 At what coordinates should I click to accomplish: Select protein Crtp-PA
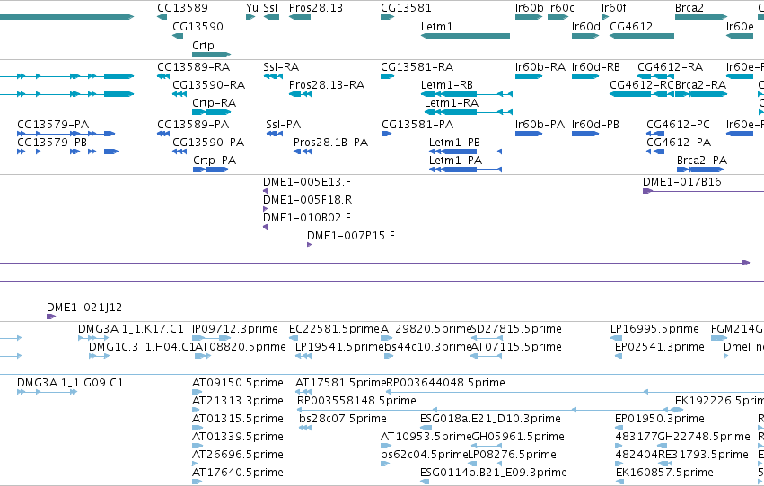pos(211,169)
